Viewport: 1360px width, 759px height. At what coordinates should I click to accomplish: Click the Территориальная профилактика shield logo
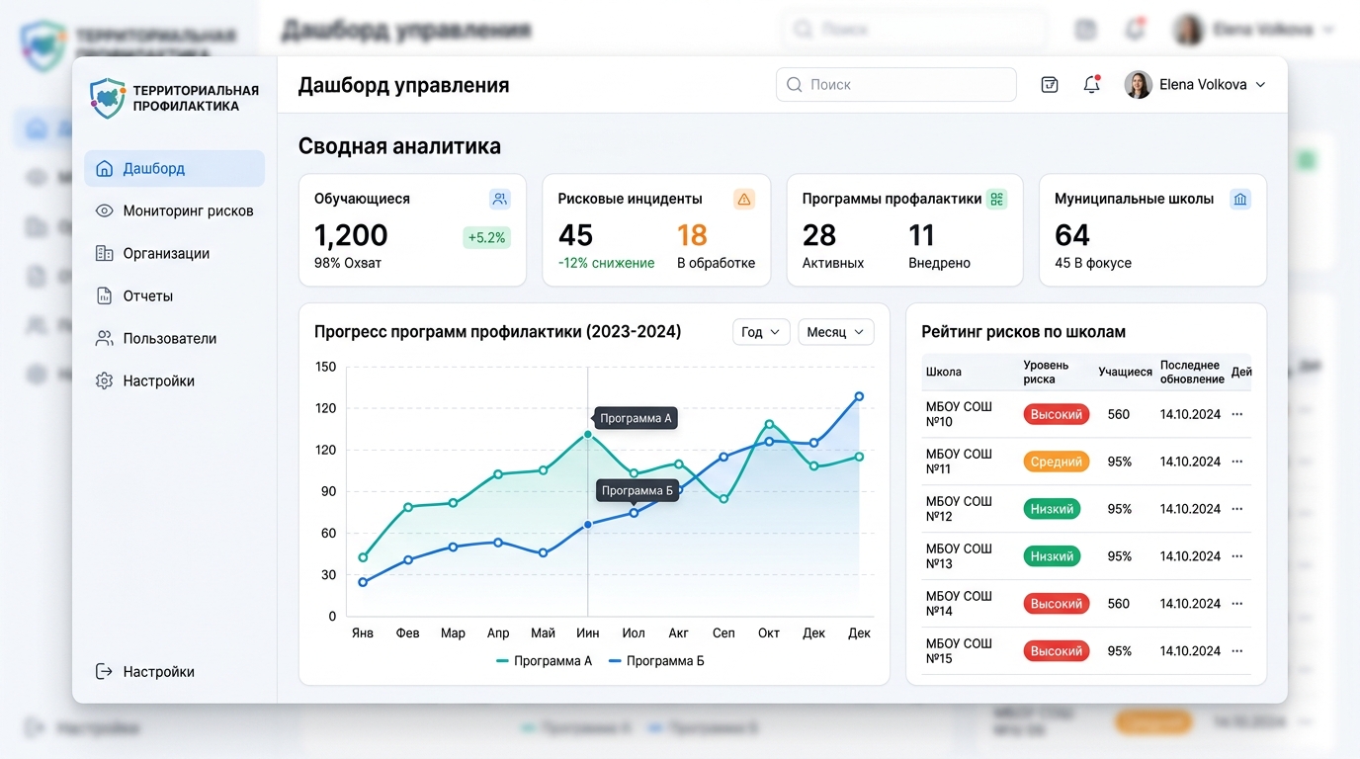pyautogui.click(x=108, y=98)
